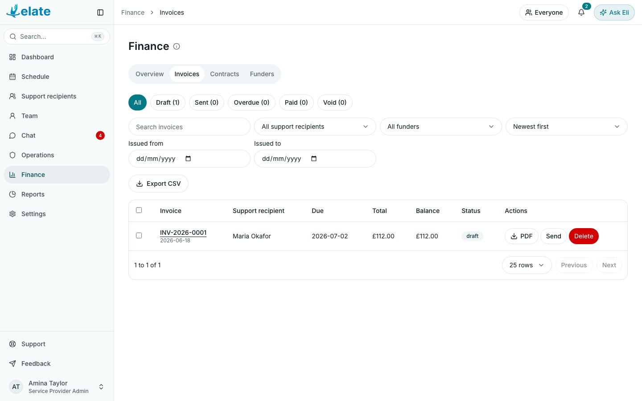Open the INV-2026-0001 invoice link

(x=183, y=233)
